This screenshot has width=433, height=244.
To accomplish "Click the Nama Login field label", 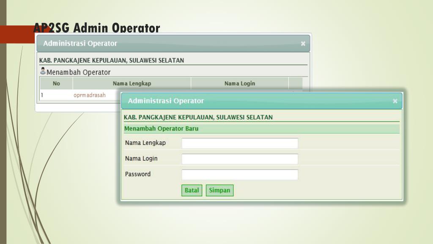I will pos(141,158).
